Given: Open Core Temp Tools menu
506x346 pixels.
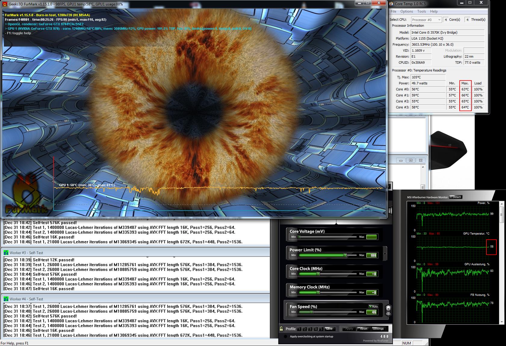Looking at the screenshot, I should pyautogui.click(x=421, y=11).
